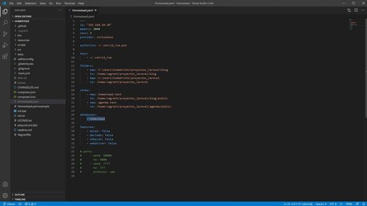Open the Extensions view
Screen dimensions: 367x206
tap(5, 56)
